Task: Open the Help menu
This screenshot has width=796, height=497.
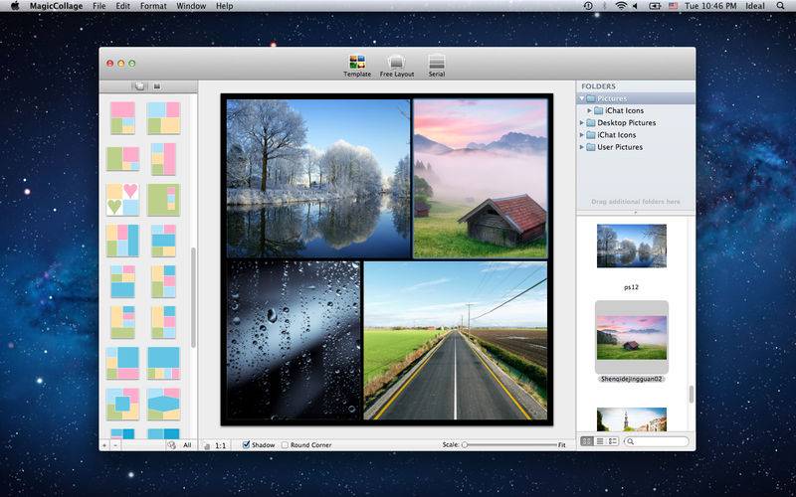Action: point(225,6)
